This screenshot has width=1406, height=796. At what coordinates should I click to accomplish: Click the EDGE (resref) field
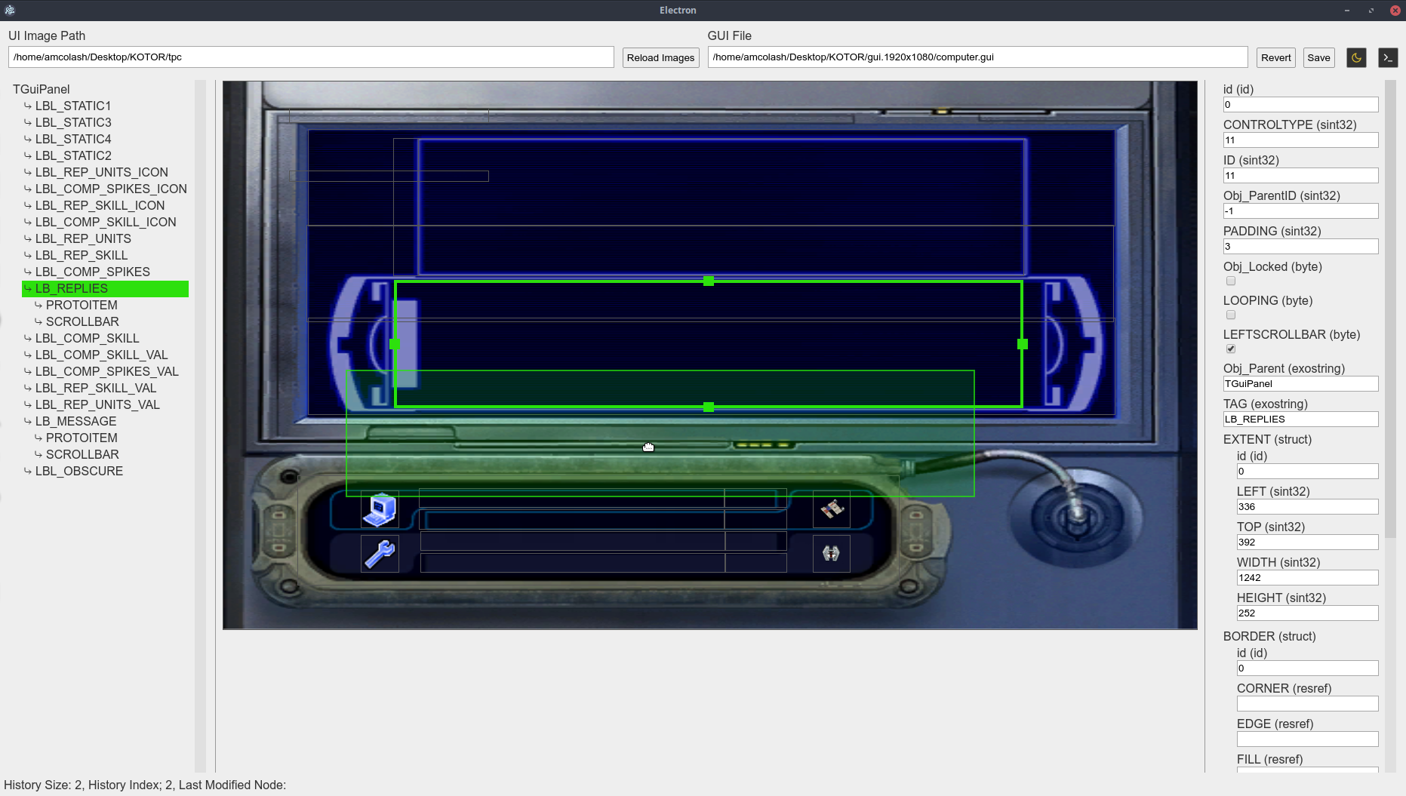tap(1307, 739)
